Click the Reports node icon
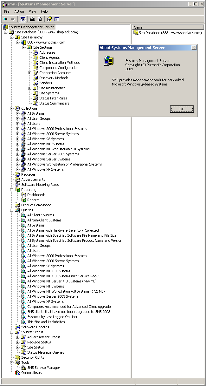The image size is (206, 386). (23, 200)
